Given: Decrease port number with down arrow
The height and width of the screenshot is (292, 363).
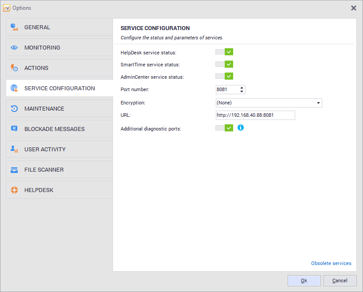Looking at the screenshot, I should (x=242, y=92).
